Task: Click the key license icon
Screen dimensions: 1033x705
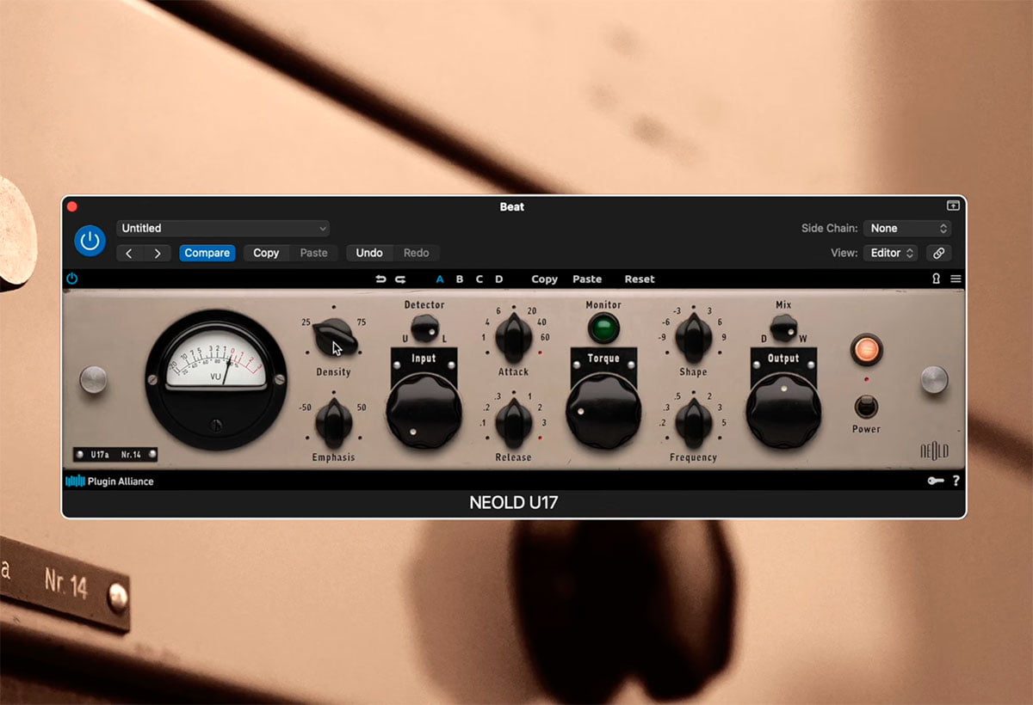Action: point(936,481)
